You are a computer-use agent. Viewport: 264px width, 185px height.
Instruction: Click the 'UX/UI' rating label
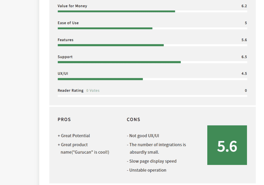click(x=63, y=74)
